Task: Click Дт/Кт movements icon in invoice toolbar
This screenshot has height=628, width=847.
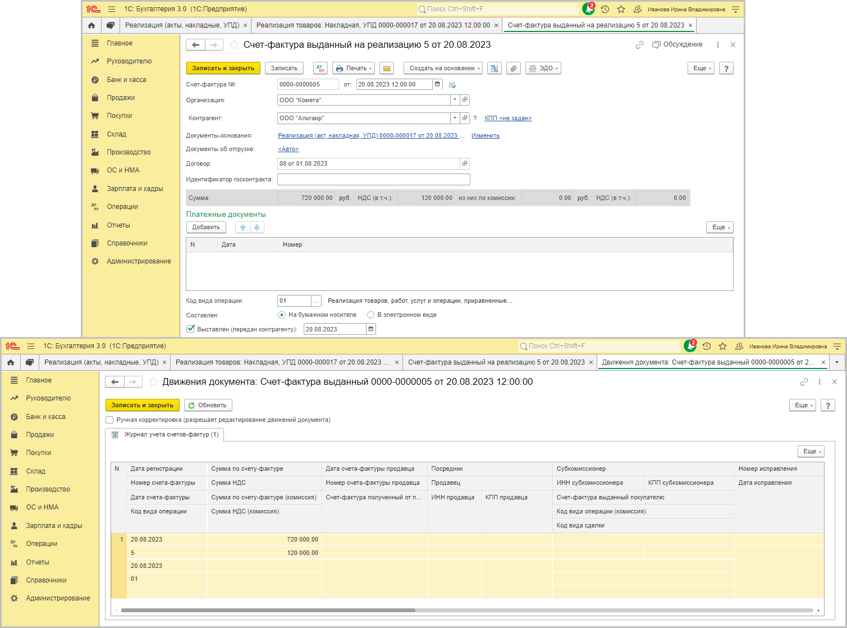Action: click(321, 69)
